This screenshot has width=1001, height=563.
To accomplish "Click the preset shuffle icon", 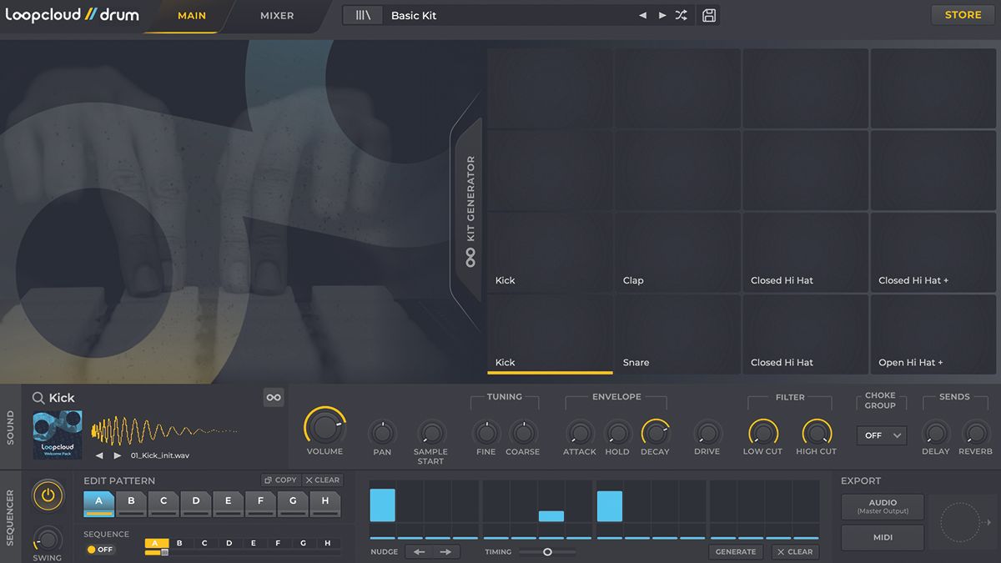I will pos(681,14).
